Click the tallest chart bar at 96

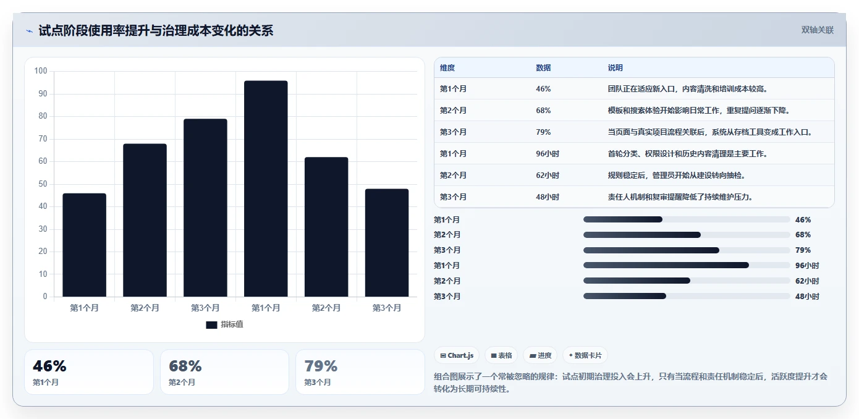pyautogui.click(x=266, y=189)
